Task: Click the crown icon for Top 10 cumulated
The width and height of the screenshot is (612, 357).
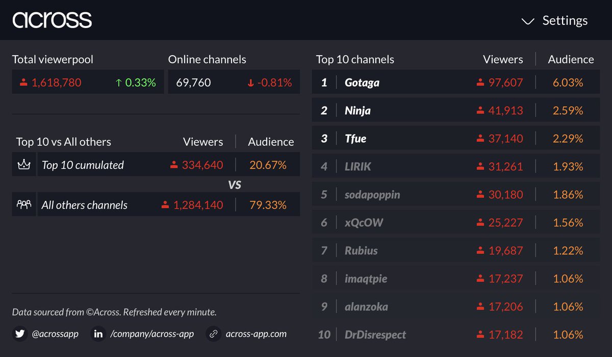Action: (23, 165)
